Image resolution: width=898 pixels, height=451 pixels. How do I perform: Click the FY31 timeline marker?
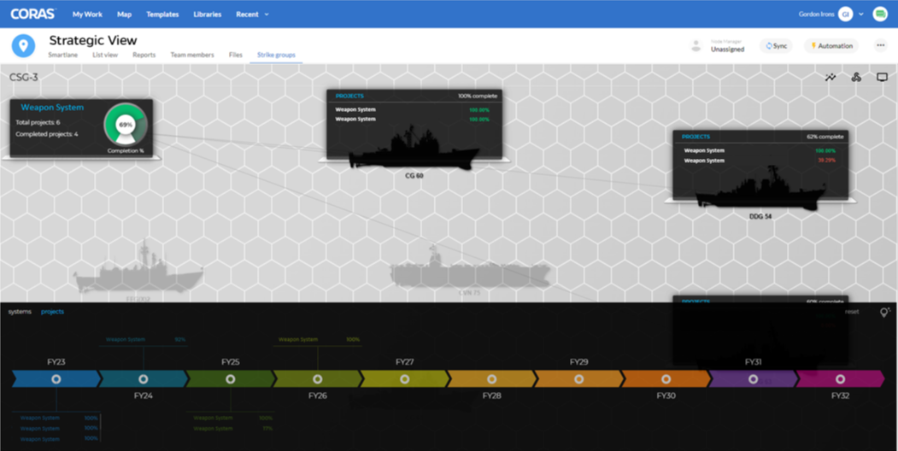click(x=753, y=379)
